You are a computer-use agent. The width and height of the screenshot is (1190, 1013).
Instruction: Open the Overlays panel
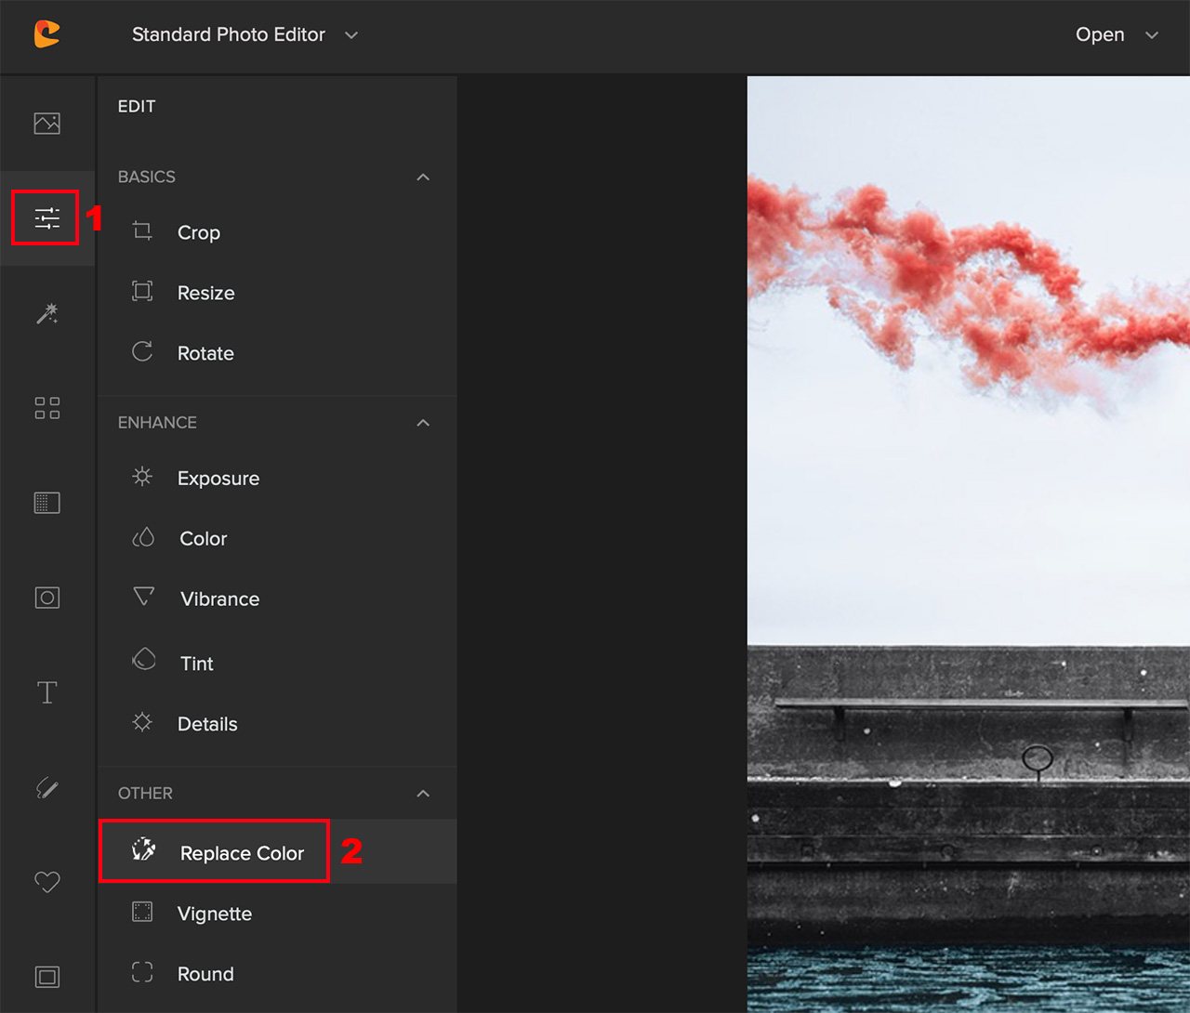click(46, 597)
